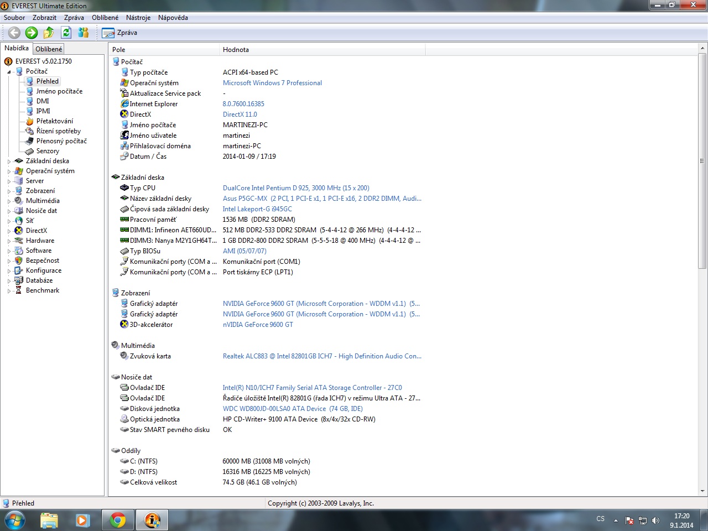Viewport: 708px width, 531px height.
Task: Select the DMI tree item
Action: click(x=43, y=101)
